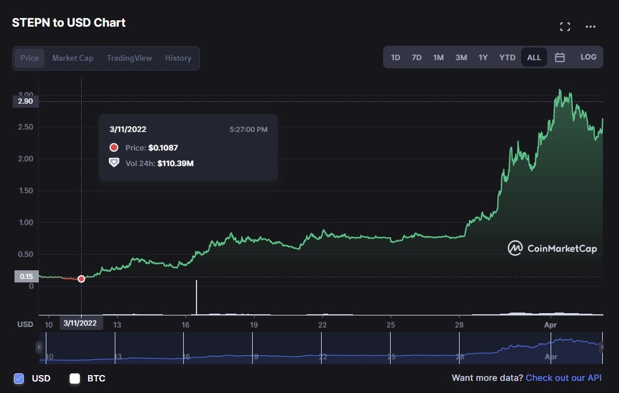Select the Price tab
The image size is (619, 393).
(30, 58)
